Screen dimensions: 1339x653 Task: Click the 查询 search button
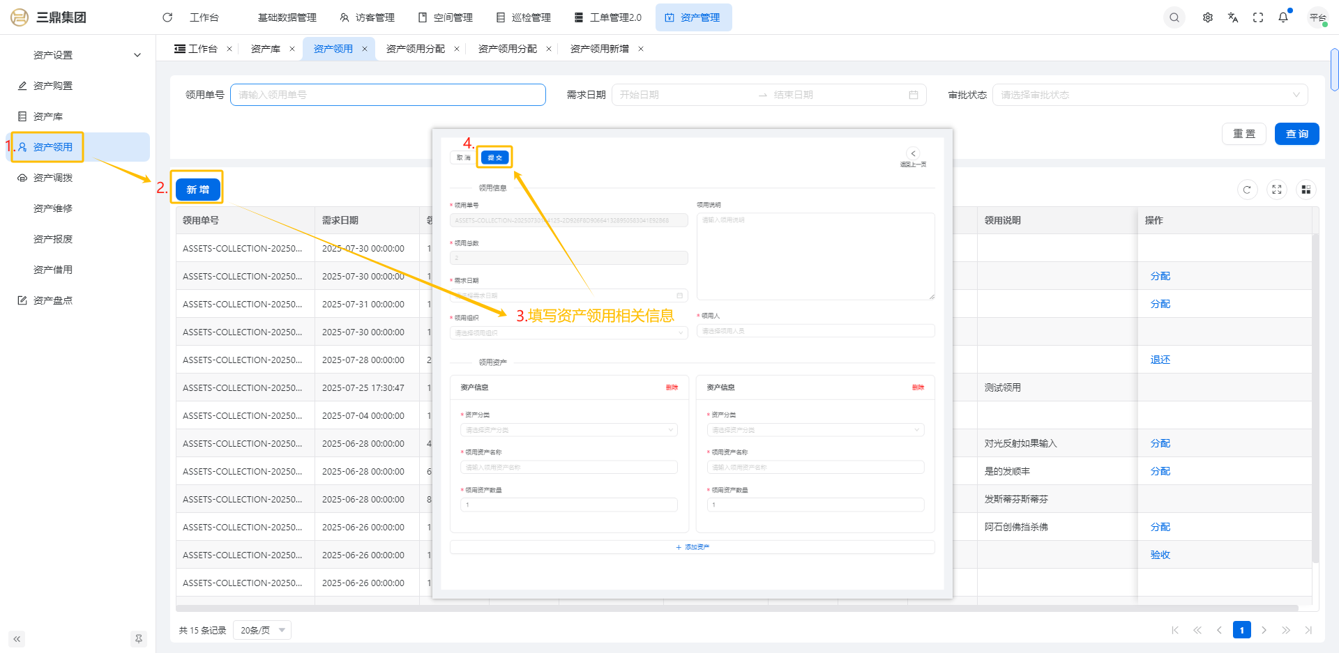coord(1296,134)
